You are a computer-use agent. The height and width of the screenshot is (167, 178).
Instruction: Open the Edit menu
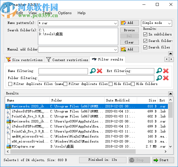click(20, 13)
